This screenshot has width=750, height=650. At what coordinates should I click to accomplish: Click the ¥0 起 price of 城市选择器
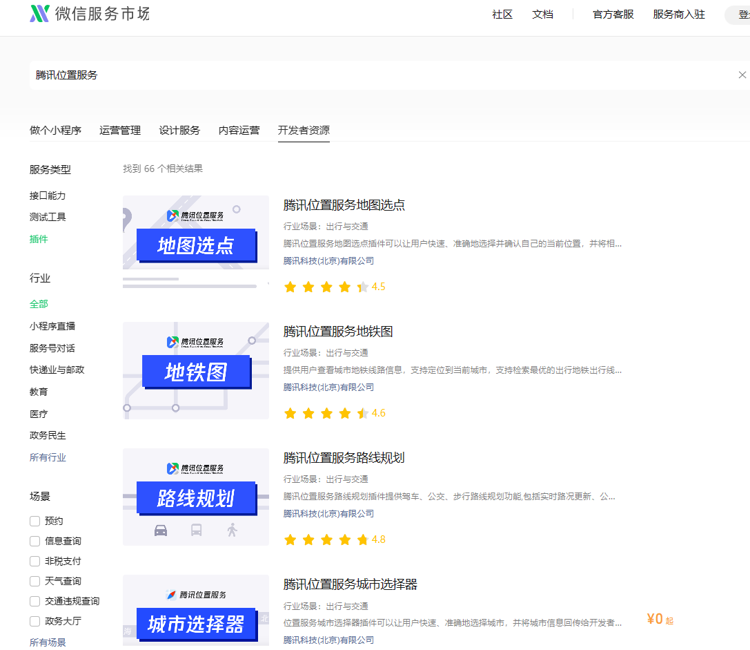[660, 620]
